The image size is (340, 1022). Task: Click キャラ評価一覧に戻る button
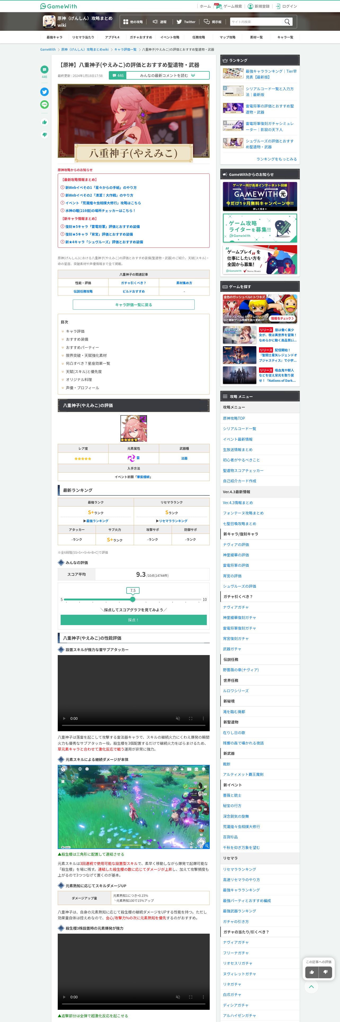(x=133, y=305)
